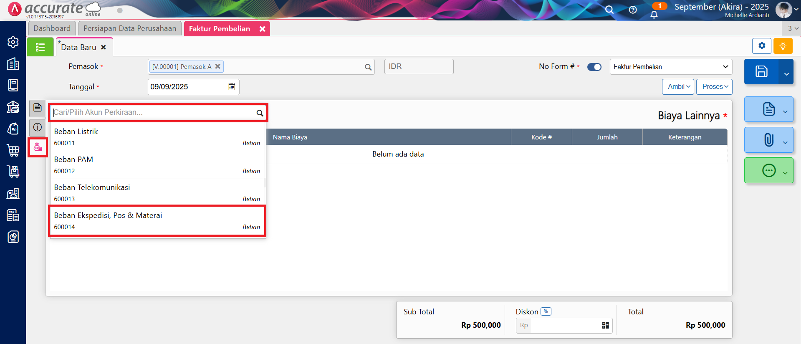The width and height of the screenshot is (801, 344).
Task: Remove the Pemasok A supplier tag
Action: (217, 66)
